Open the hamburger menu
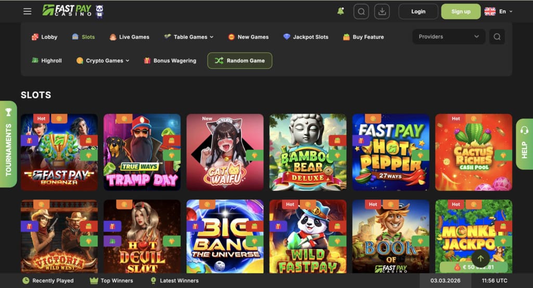533x288 pixels. tap(27, 11)
